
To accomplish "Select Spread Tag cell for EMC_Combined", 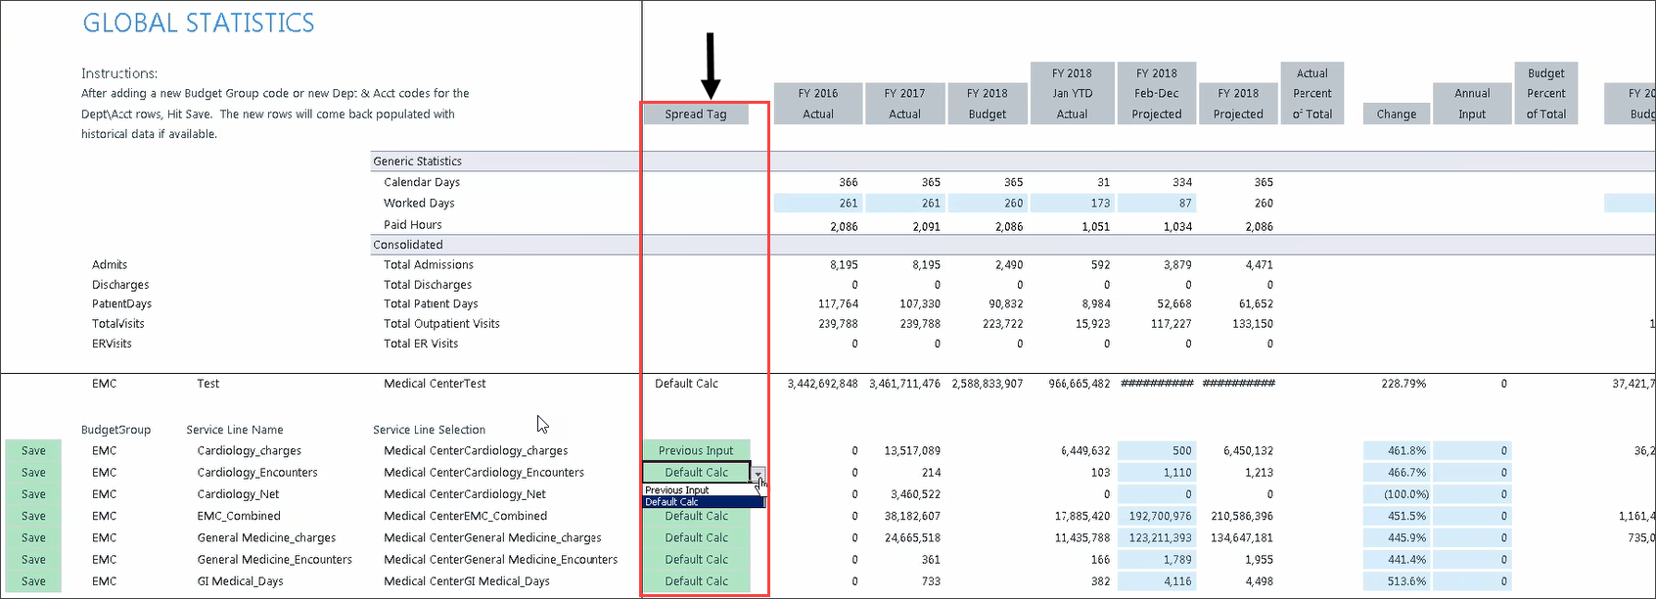I will [696, 516].
